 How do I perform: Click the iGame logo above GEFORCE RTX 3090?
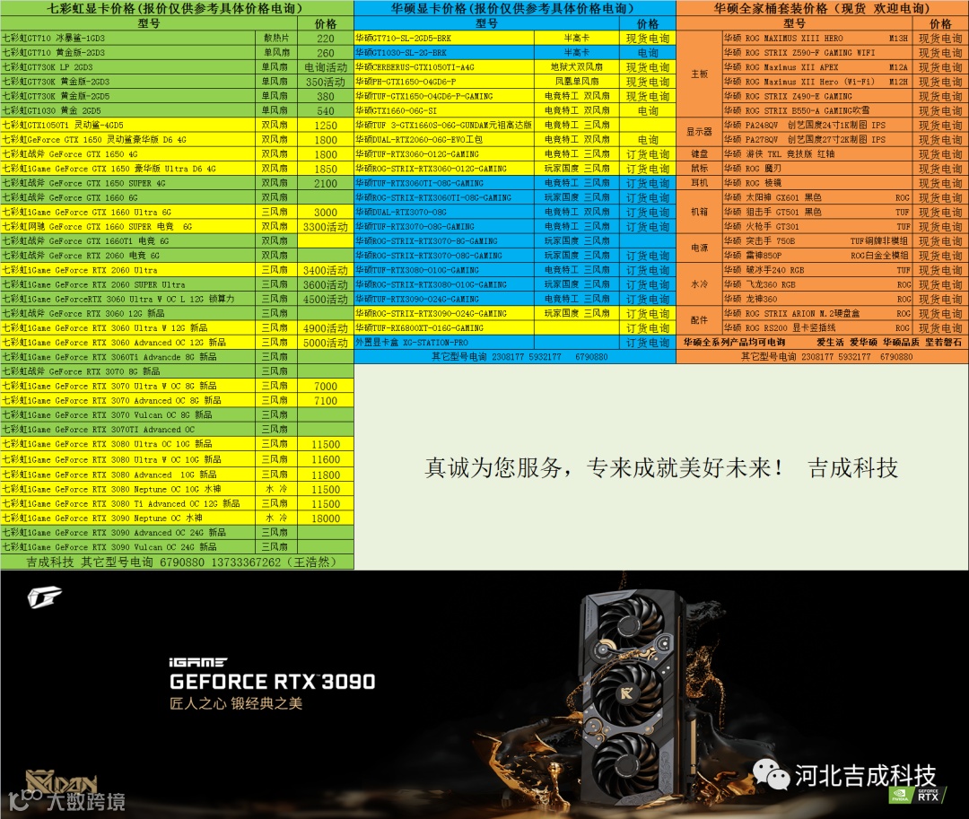point(197,662)
